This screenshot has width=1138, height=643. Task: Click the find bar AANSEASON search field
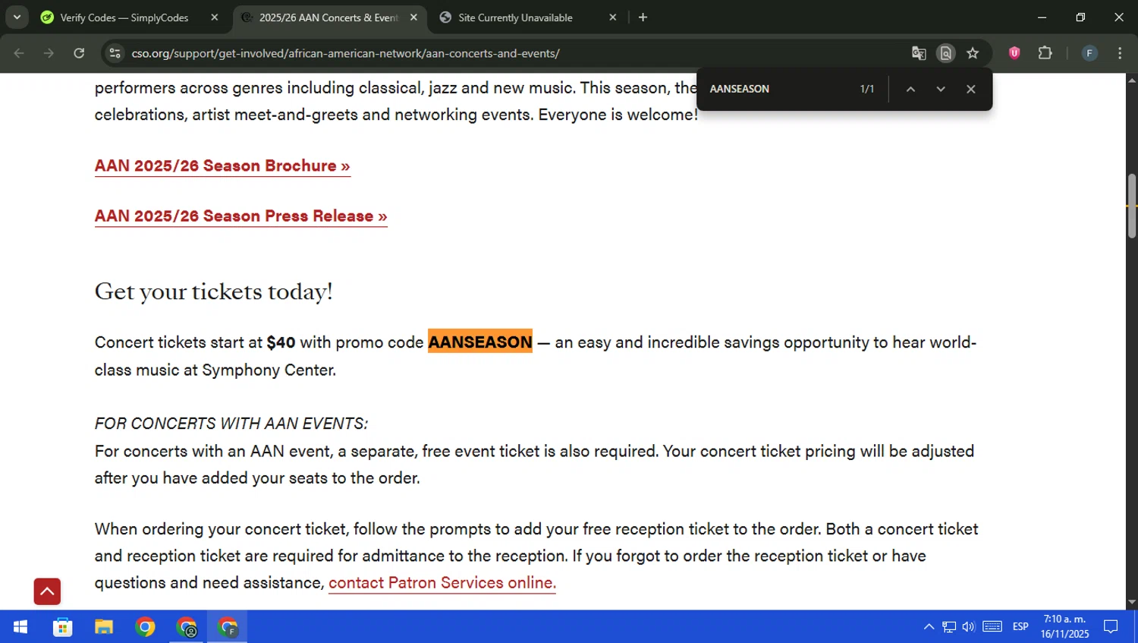click(778, 89)
